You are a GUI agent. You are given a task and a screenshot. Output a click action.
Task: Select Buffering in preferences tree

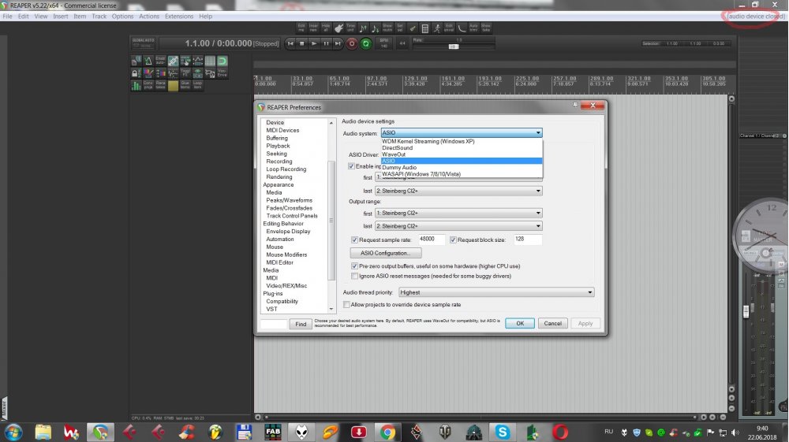(277, 138)
